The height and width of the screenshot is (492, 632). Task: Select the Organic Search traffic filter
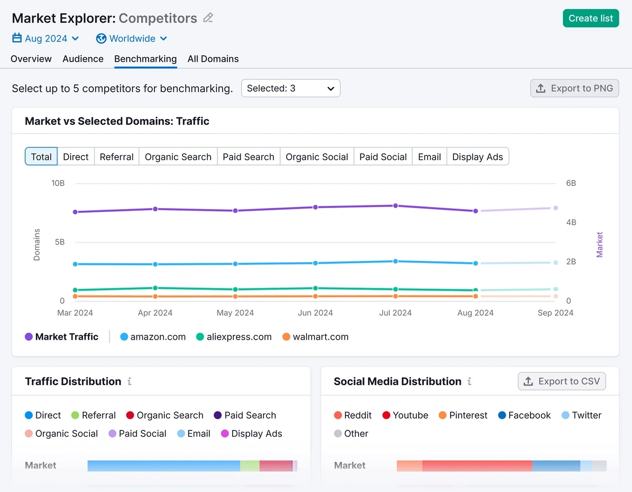tap(178, 156)
